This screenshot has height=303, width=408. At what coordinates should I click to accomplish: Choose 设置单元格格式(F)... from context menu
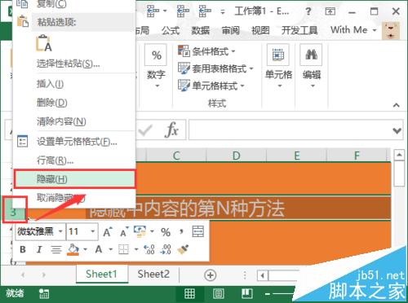tap(74, 142)
